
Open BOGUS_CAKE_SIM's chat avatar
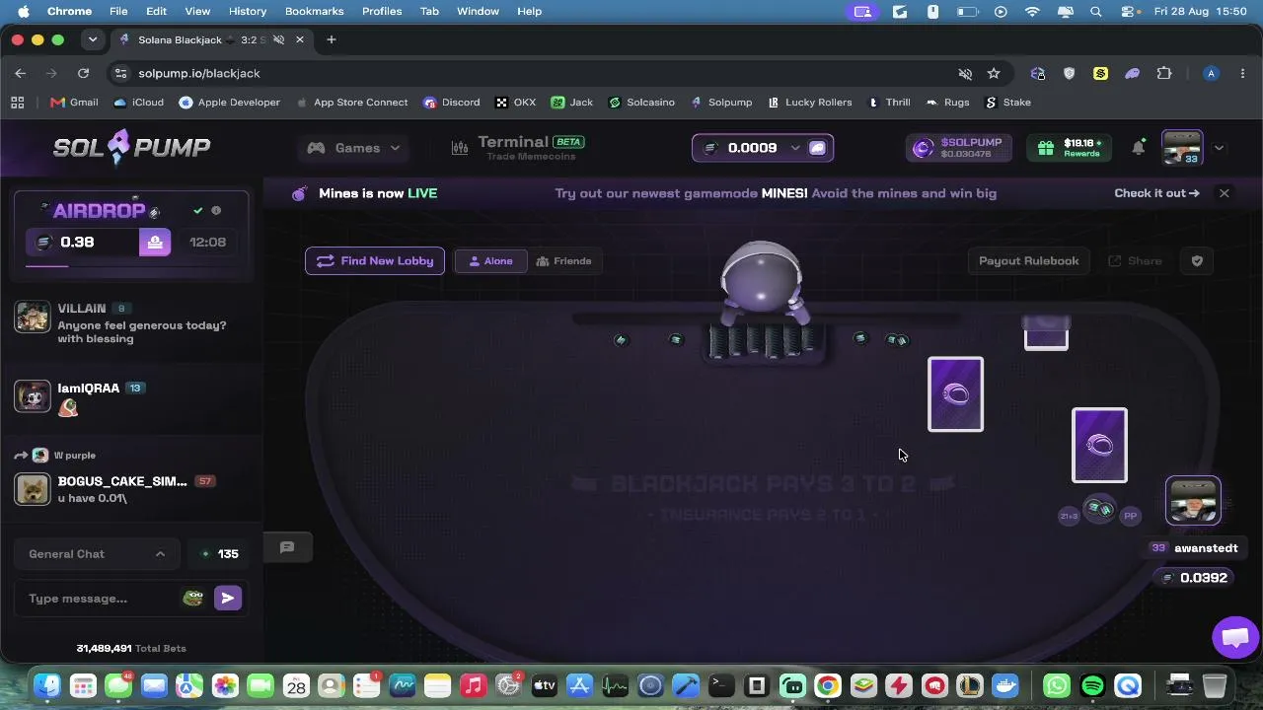pos(33,489)
